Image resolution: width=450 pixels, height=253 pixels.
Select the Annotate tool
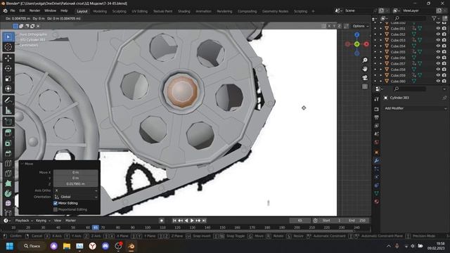8,100
